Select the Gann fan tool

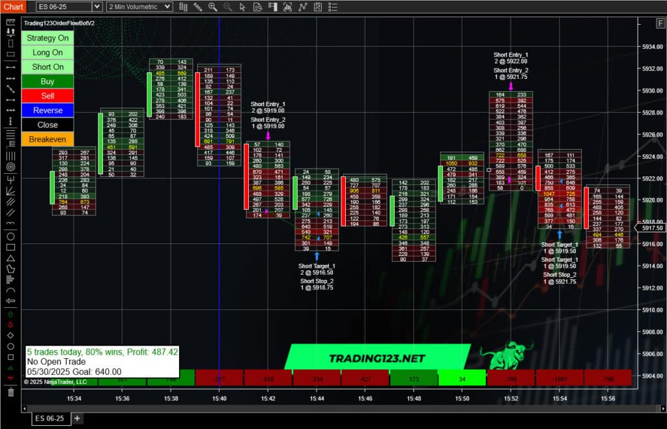click(10, 191)
